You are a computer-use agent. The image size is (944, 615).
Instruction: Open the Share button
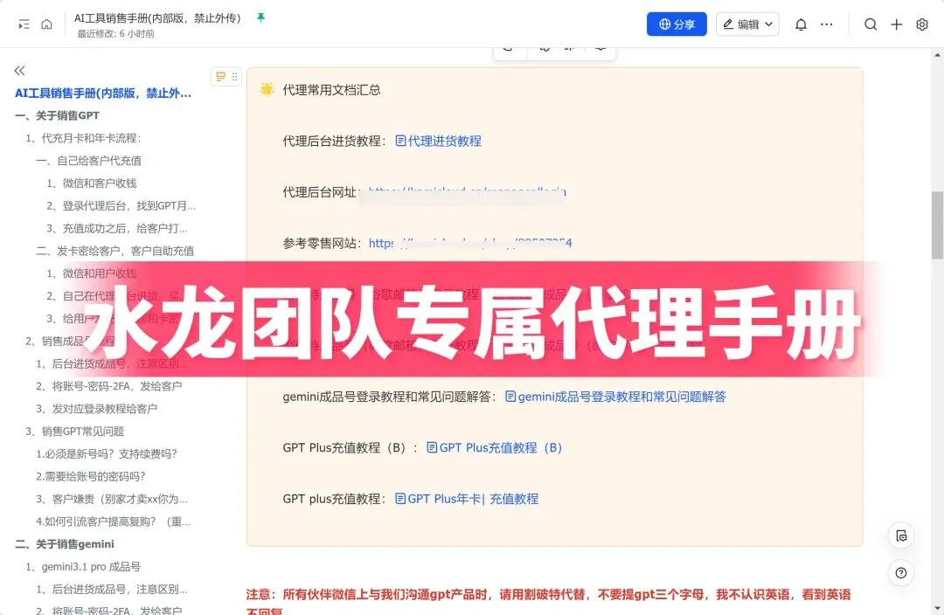(x=676, y=24)
